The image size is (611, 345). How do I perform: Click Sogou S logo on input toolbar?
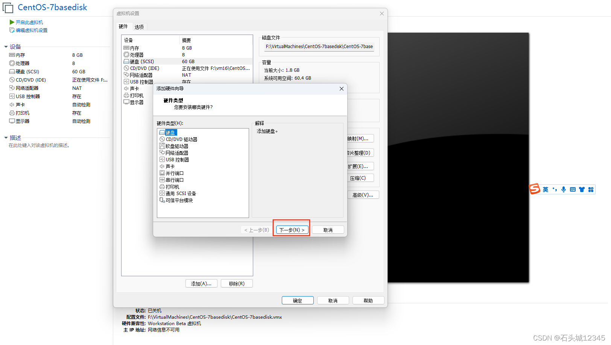point(535,189)
